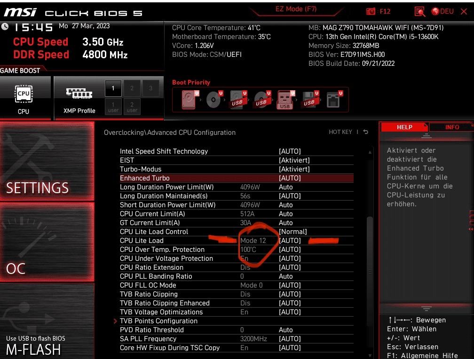
Task: Enable XMP profile 3
Action: (150, 88)
